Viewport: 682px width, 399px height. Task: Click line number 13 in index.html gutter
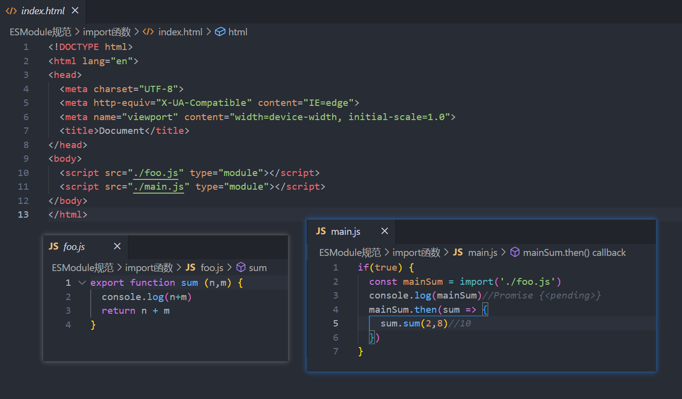[x=23, y=215]
